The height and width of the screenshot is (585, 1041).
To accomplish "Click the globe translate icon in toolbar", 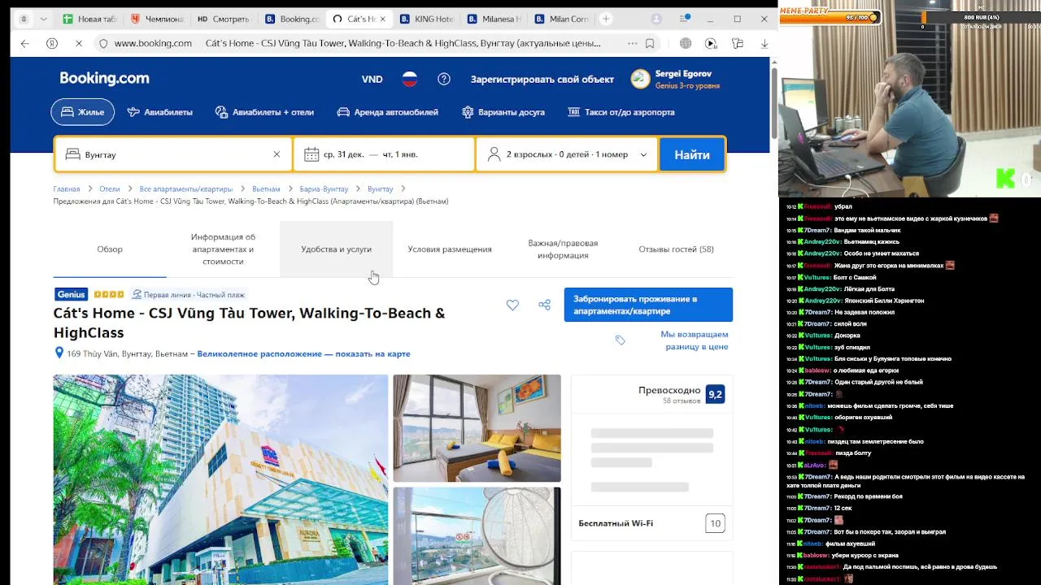I will pos(686,44).
